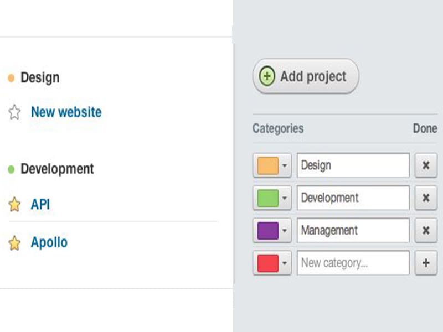The width and height of the screenshot is (443, 332).
Task: Open the Design category color dropdown
Action: coord(285,165)
